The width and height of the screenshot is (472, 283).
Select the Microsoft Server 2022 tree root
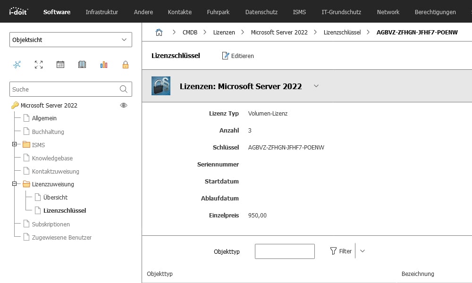49,105
